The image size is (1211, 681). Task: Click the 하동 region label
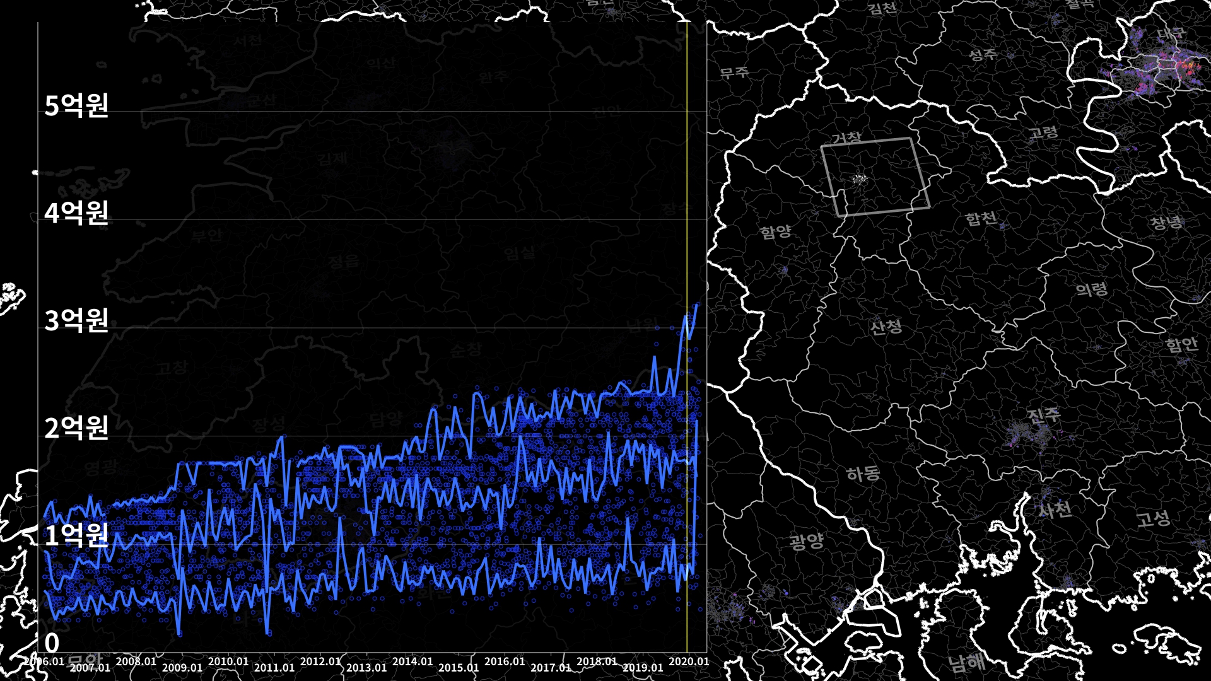(863, 474)
